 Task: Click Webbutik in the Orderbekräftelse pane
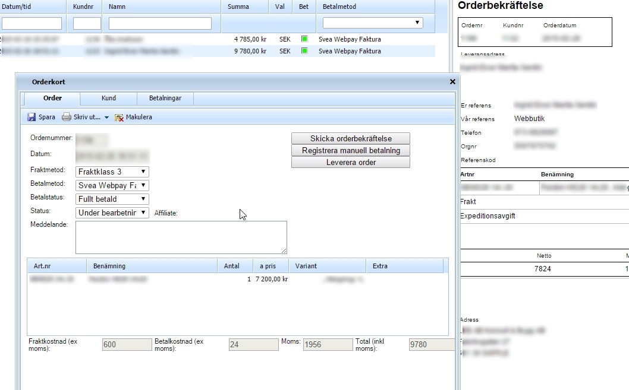click(529, 119)
